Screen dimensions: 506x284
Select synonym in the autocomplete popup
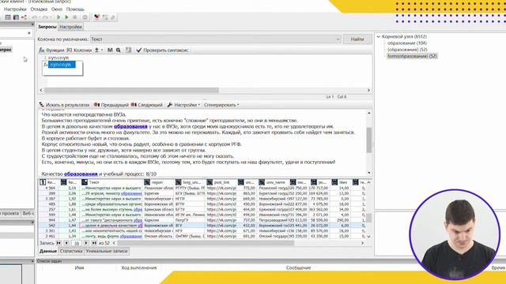(62, 65)
